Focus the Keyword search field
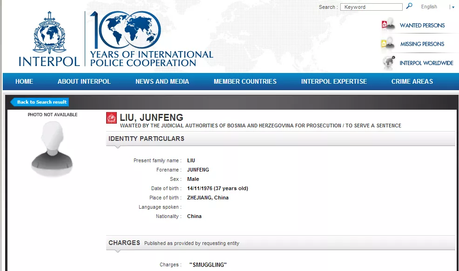 pos(371,7)
